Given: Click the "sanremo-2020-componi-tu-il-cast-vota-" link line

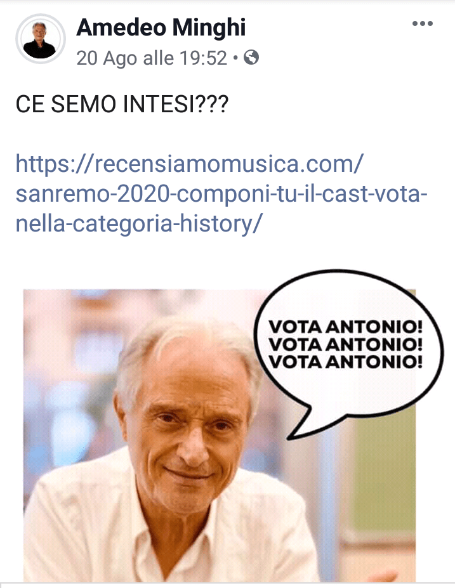Looking at the screenshot, I should point(221,194).
